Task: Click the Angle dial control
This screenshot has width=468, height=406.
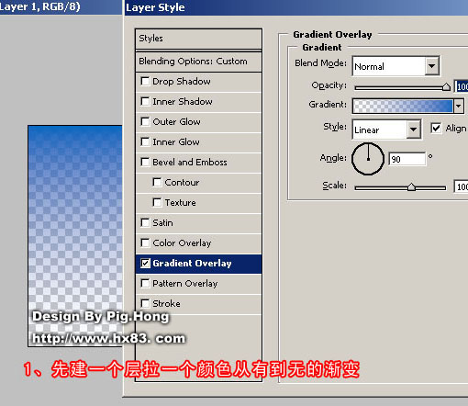Action: point(368,159)
